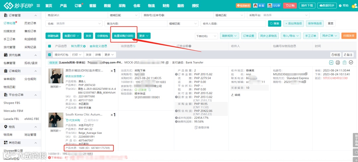Toggle the select-all checkbox in table header
Screen dimensions: 358x162
[49, 46]
